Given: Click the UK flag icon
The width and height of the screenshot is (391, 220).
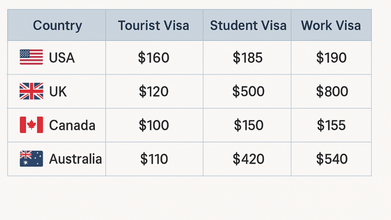Looking at the screenshot, I should (31, 91).
